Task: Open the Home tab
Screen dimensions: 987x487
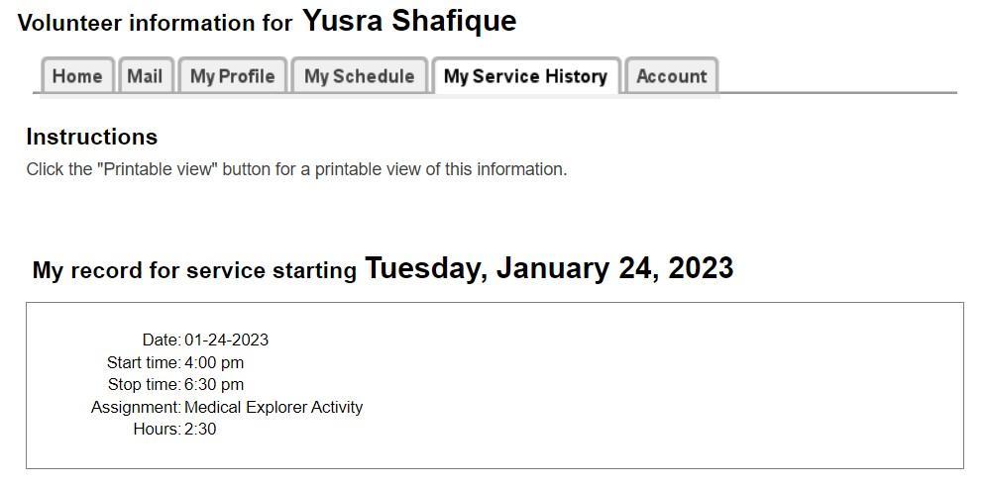Action: [x=76, y=76]
